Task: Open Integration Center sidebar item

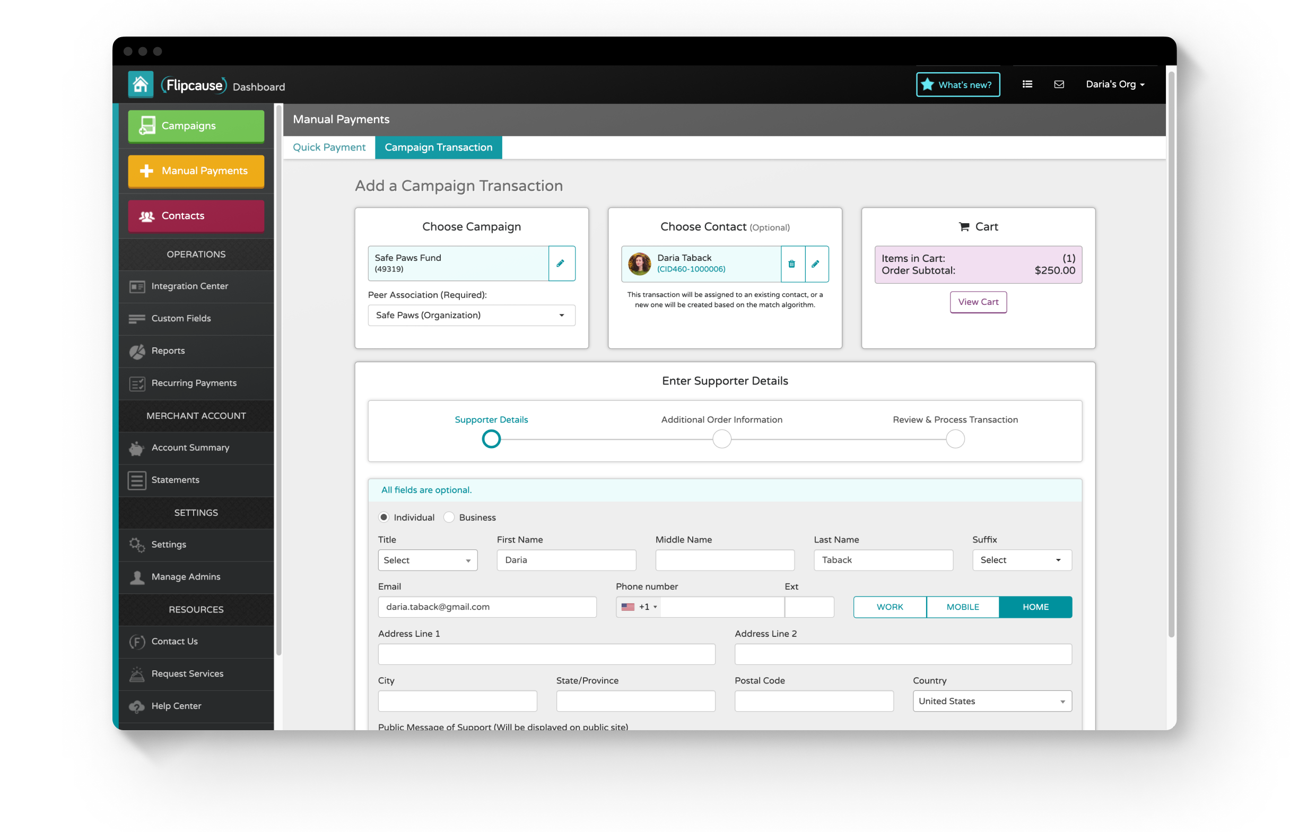Action: 189,286
